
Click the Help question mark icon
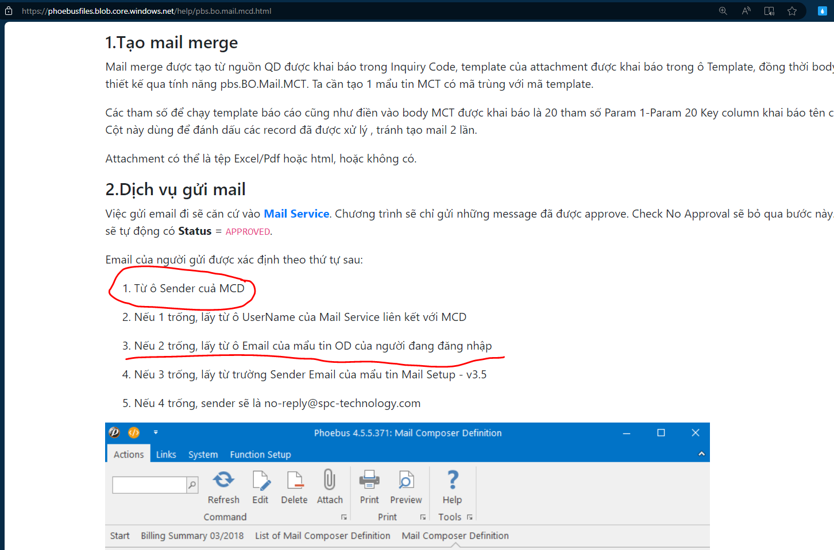[x=452, y=480]
